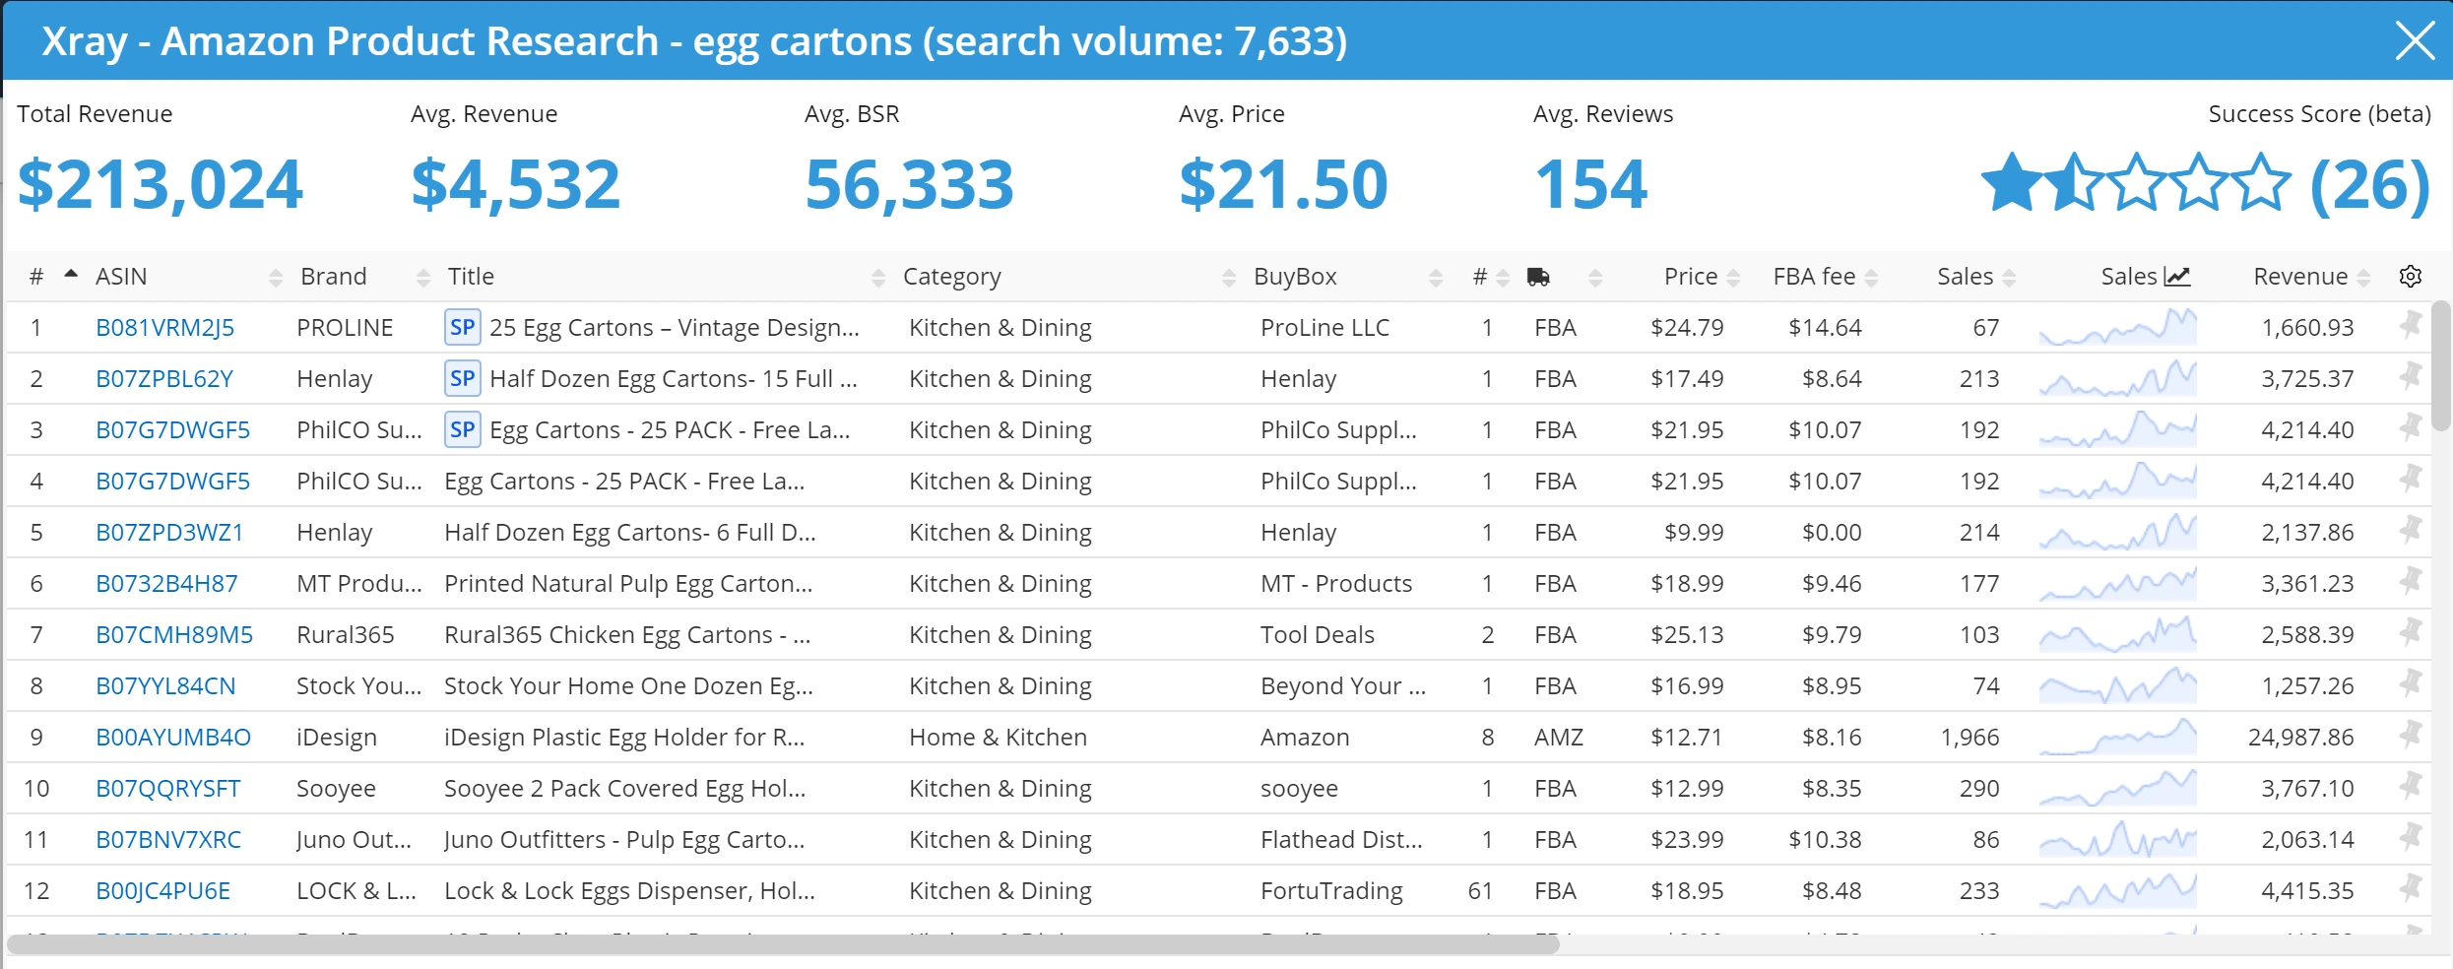
Task: Sort by the BuyBox column header
Action: pyautogui.click(x=1295, y=277)
